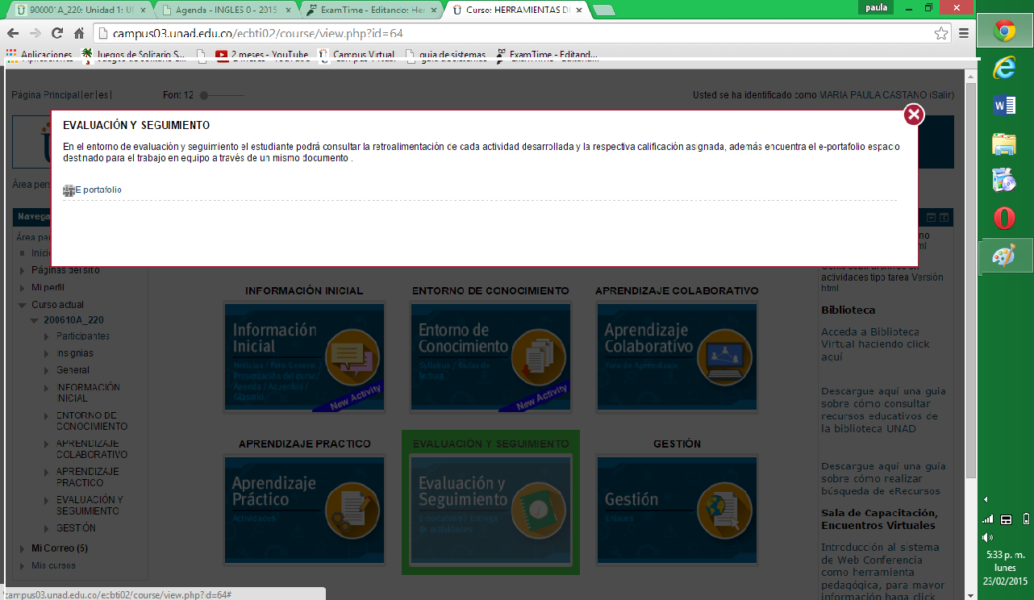Open the Aprendizaje Colaborativo tile
Image resolution: width=1034 pixels, height=600 pixels.
click(x=677, y=356)
